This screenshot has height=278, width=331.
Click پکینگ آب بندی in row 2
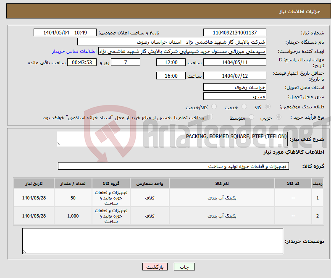tap(222, 216)
